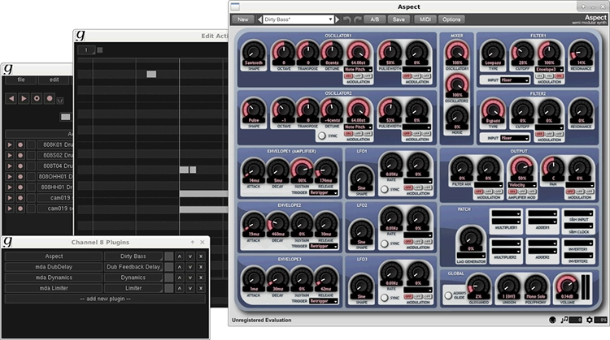Open the gear settings icon in Aspect's status bar
Viewport: 610px width, 340px height.
(x=590, y=320)
